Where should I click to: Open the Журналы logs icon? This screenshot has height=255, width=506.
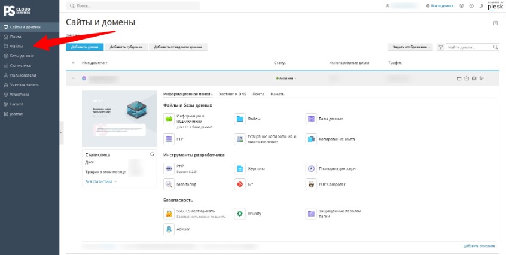(x=239, y=168)
